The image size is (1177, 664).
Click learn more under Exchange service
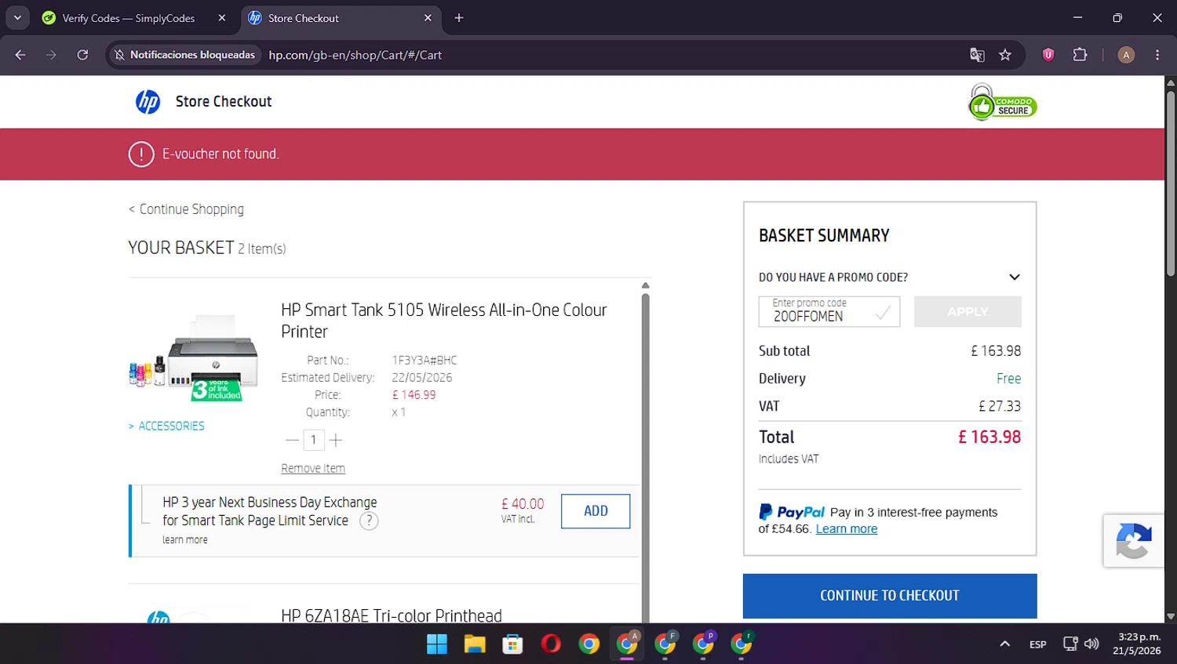(x=185, y=540)
